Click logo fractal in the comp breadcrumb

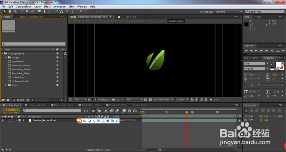pos(156,21)
